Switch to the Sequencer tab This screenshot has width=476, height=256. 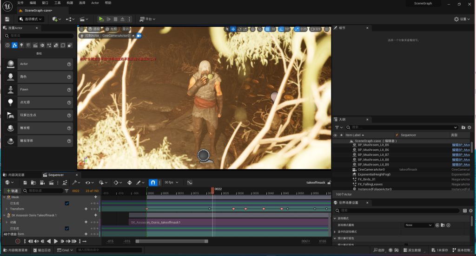(56, 175)
